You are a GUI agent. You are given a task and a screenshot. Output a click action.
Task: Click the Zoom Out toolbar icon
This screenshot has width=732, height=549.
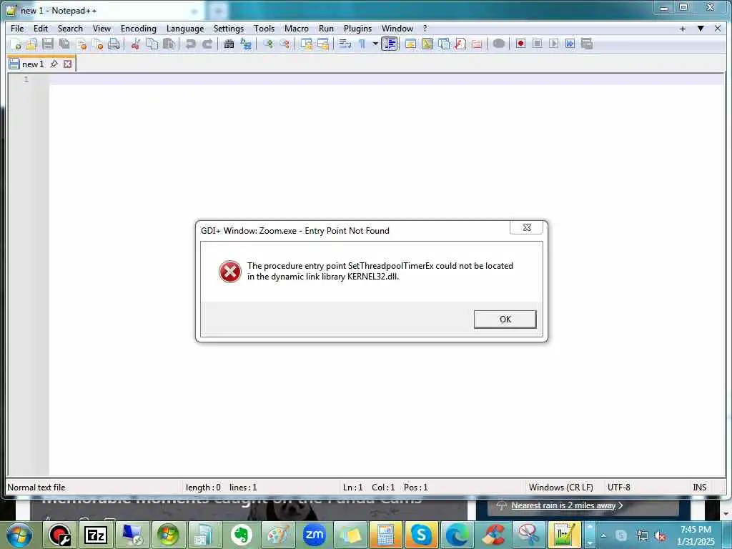click(285, 44)
